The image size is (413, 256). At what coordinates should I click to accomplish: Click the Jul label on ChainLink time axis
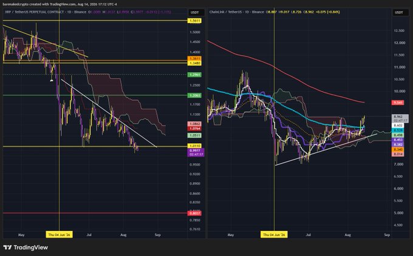pos(308,235)
